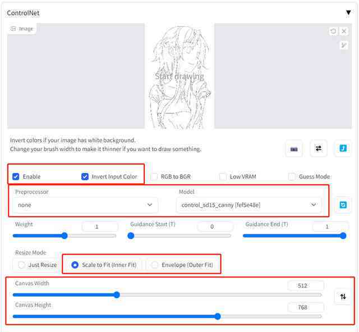This screenshot has width=359, height=332.
Task: Click the Image tab label on canvas
Action: 22,29
